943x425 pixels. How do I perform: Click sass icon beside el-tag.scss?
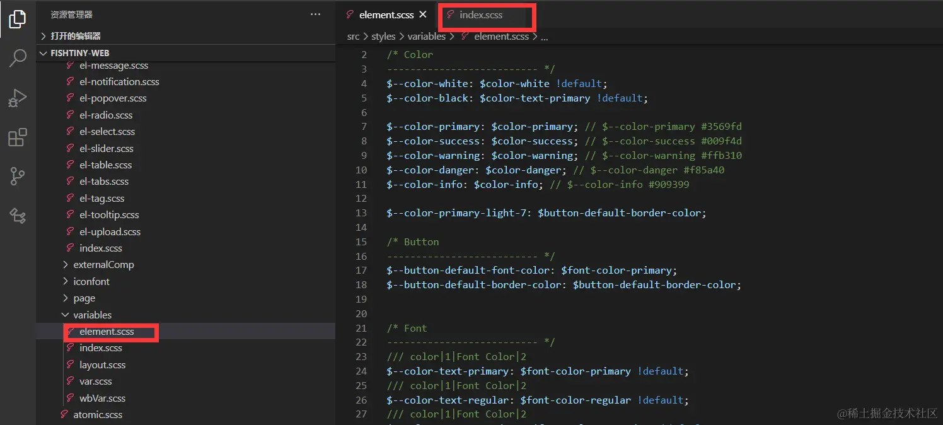(x=71, y=198)
